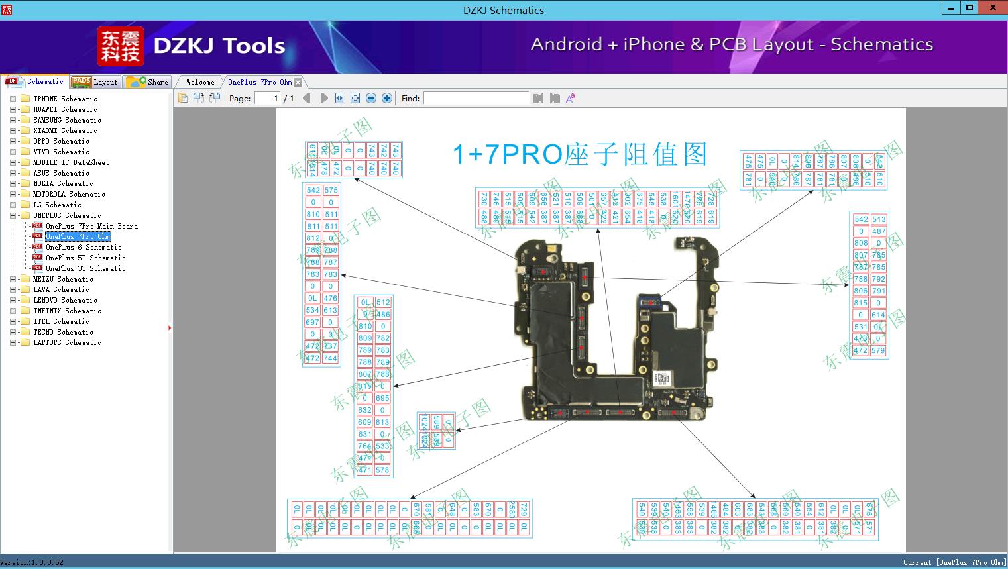1008x569 pixels.
Task: Select the ASUS Schematic folder
Action: (62, 173)
